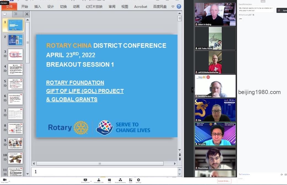Open the Attendees list
Screen dimensions: 287x185
(99, 181)
